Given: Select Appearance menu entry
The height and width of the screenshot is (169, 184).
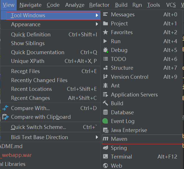Looking at the screenshot, I should point(51,24).
